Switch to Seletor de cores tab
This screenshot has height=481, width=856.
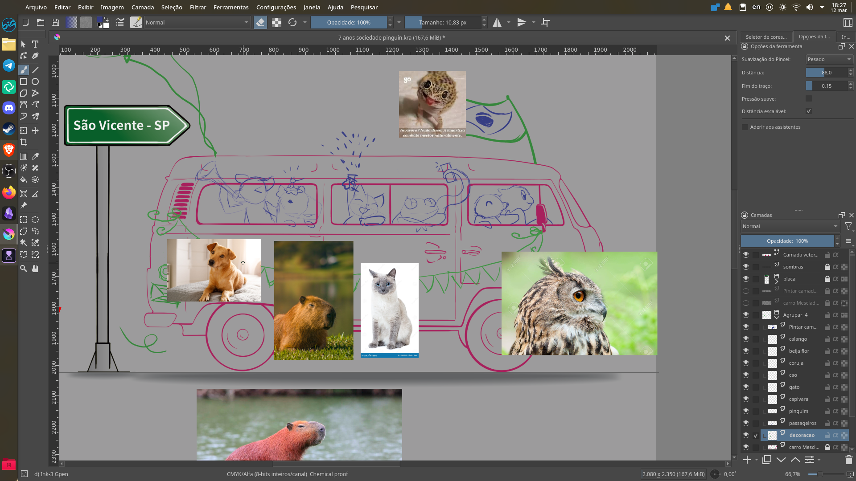tap(766, 37)
